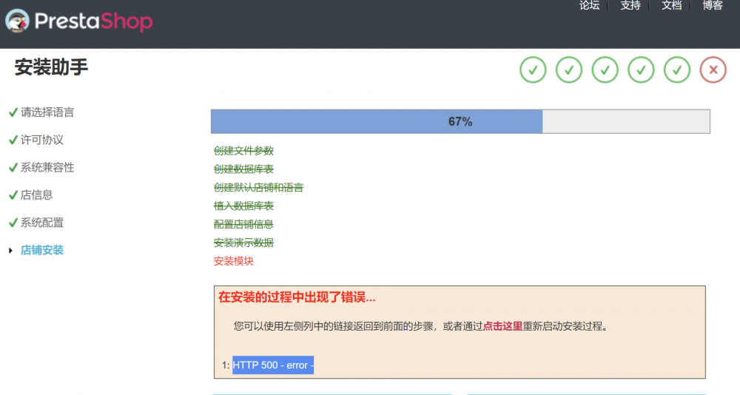Select the 店铺安装 current step
Viewport: 740px width, 395px height.
pyautogui.click(x=42, y=250)
